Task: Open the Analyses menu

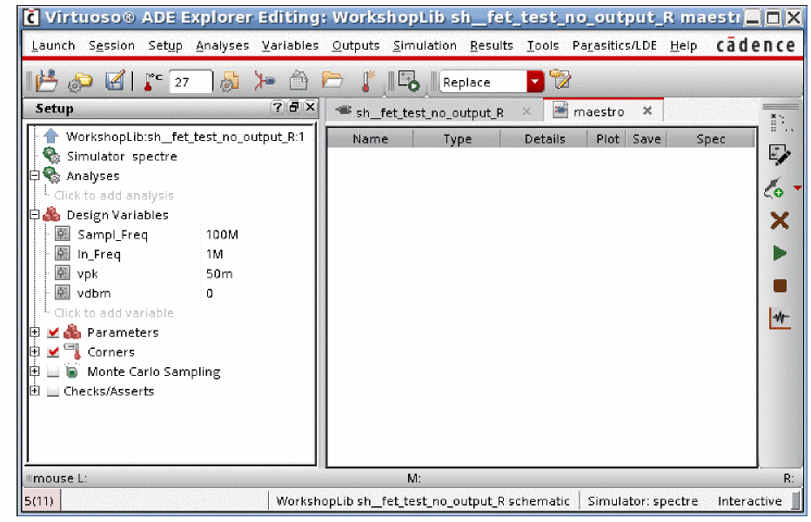Action: [x=223, y=45]
